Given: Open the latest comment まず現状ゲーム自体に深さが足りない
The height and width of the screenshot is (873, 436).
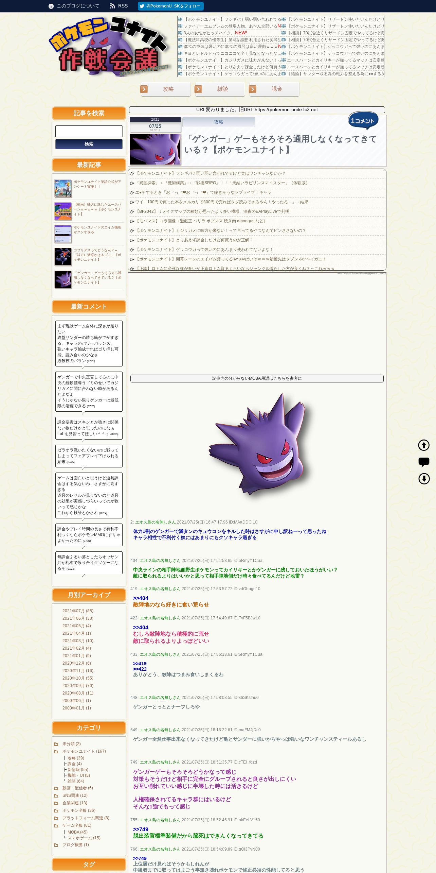Looking at the screenshot, I should point(89,343).
